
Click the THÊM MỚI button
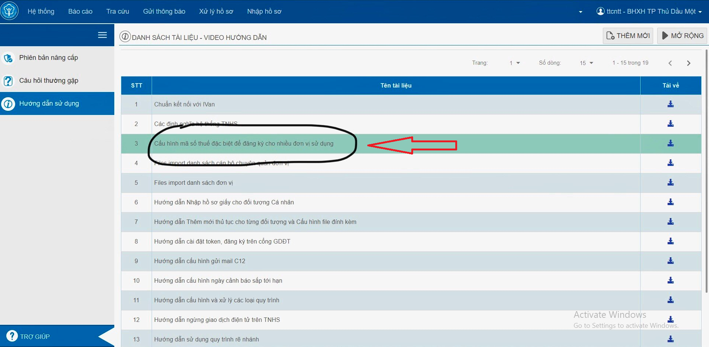(x=628, y=36)
